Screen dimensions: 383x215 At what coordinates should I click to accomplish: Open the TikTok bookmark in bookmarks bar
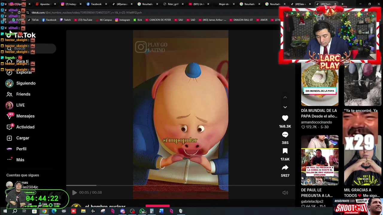click(x=33, y=20)
